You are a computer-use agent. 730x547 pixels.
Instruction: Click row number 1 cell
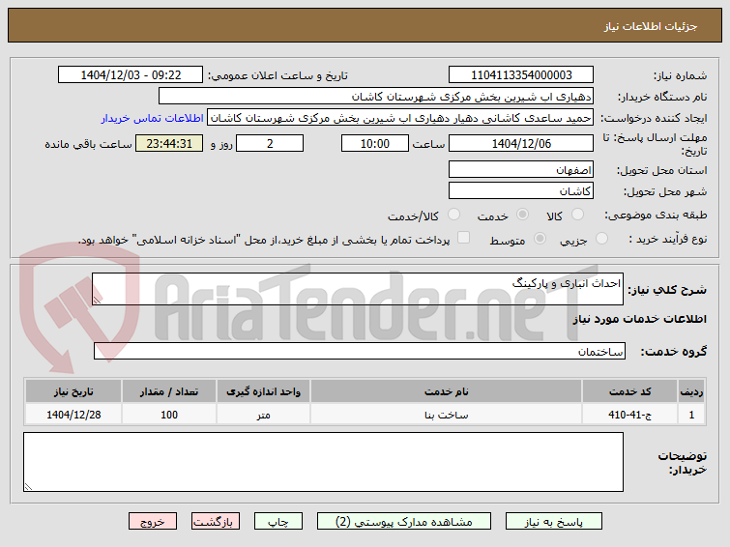point(691,415)
